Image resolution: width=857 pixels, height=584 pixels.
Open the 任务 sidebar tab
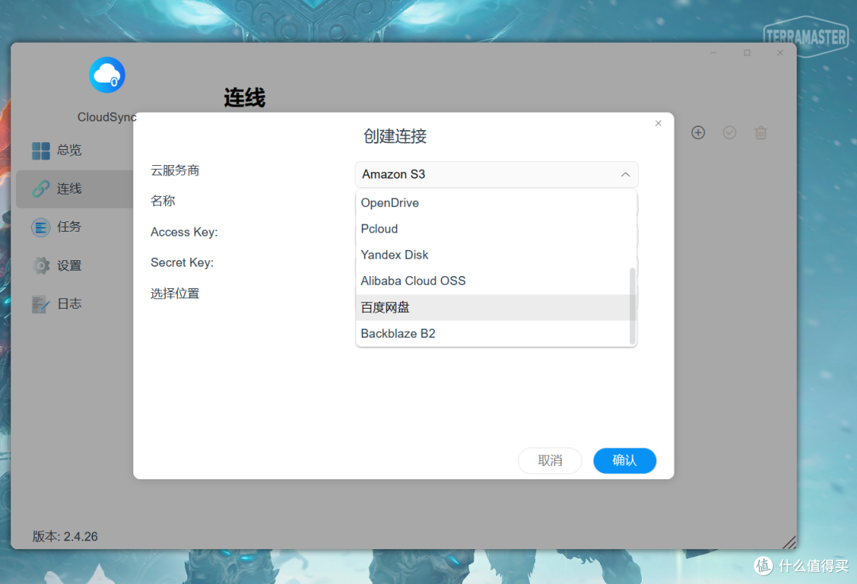[75, 227]
